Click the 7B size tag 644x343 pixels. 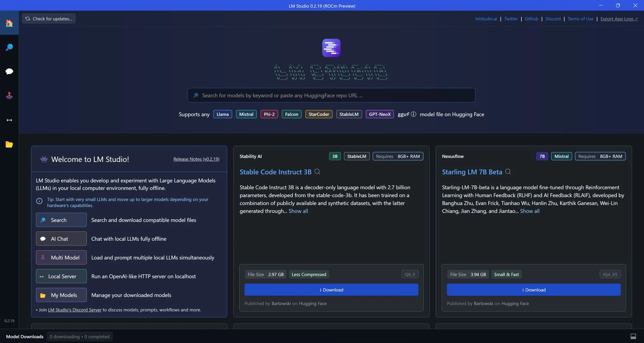[x=542, y=156]
